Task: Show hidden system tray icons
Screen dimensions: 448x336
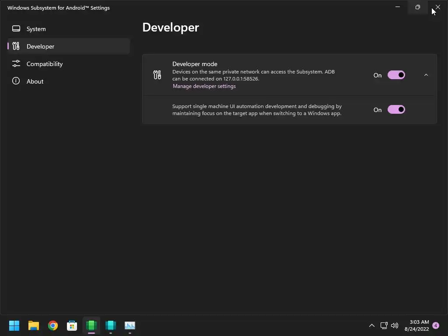Action: pyautogui.click(x=372, y=325)
